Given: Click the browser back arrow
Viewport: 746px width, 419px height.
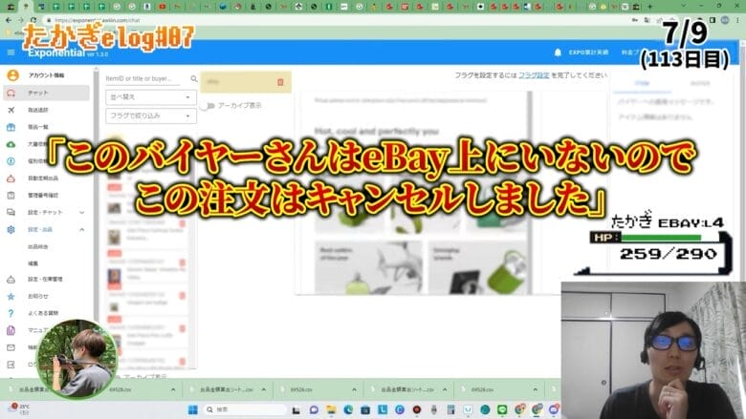Looking at the screenshot, I should coord(9,20).
